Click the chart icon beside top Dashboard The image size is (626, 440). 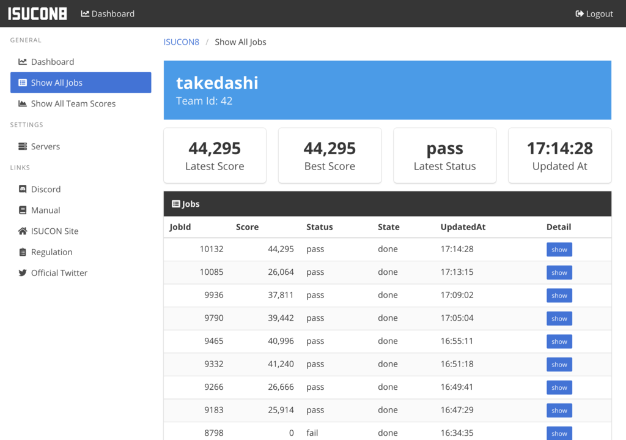click(x=85, y=13)
